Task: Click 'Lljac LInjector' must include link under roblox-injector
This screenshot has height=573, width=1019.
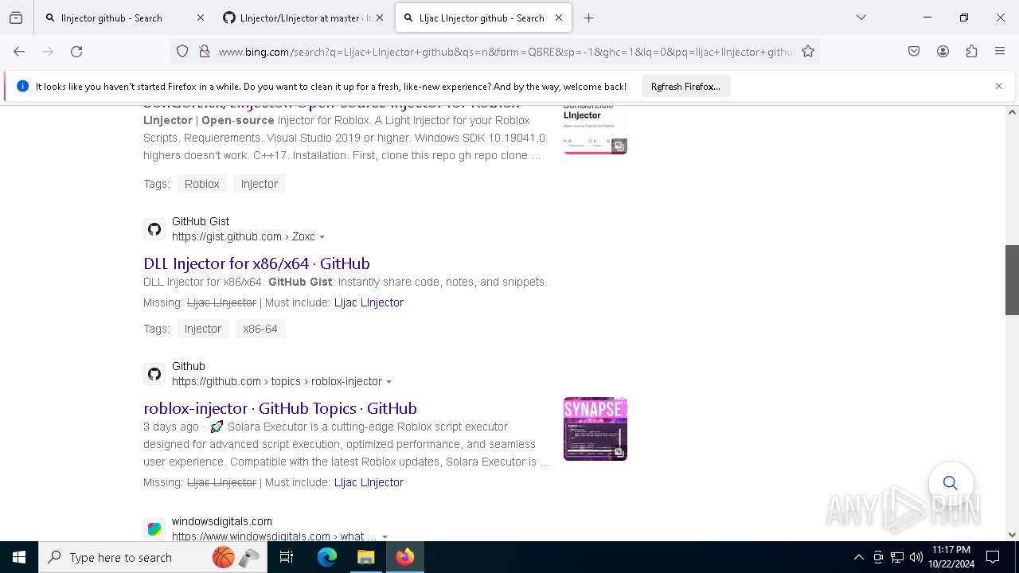Action: [x=369, y=482]
